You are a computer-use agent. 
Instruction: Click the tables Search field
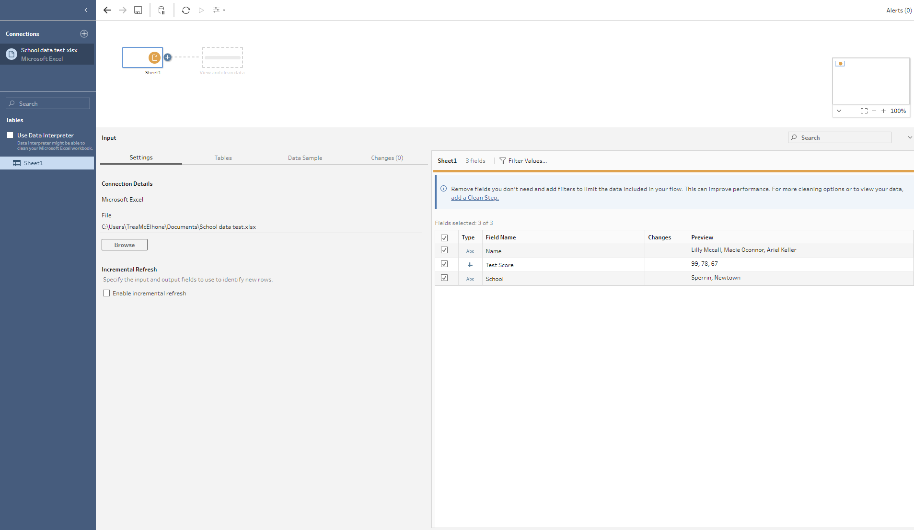tap(48, 103)
